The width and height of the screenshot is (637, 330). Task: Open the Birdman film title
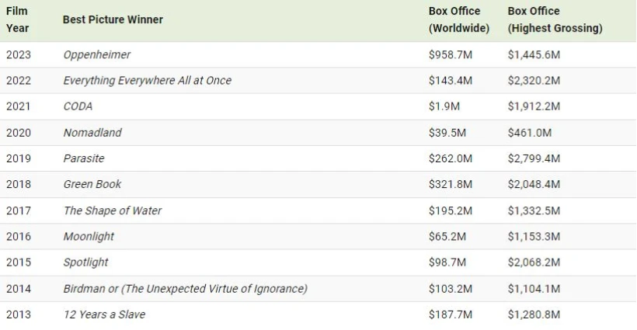pos(185,288)
